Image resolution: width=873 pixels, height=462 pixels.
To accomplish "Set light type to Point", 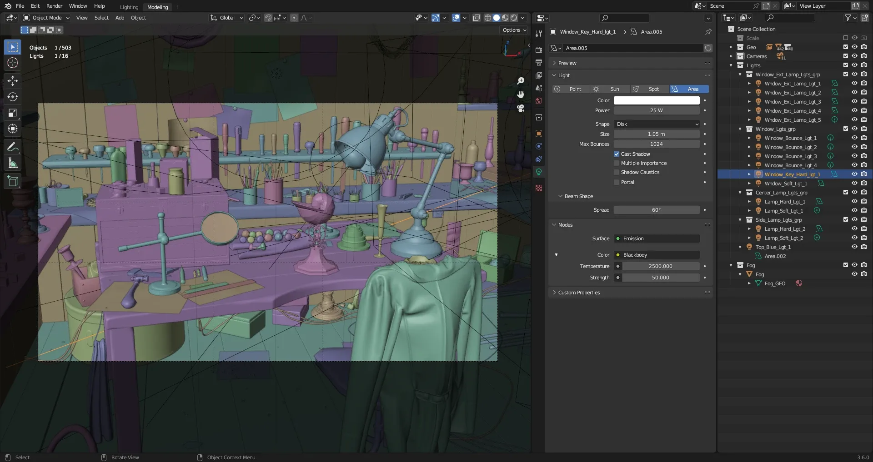I will pos(572,89).
